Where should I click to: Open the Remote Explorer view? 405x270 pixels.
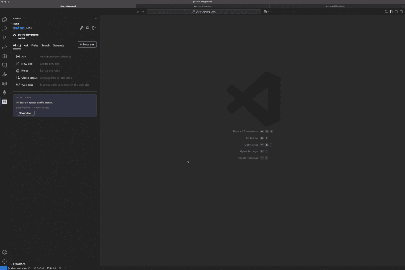click(4, 65)
